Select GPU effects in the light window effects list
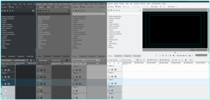This screenshot has height=100, width=210. click(x=113, y=44)
